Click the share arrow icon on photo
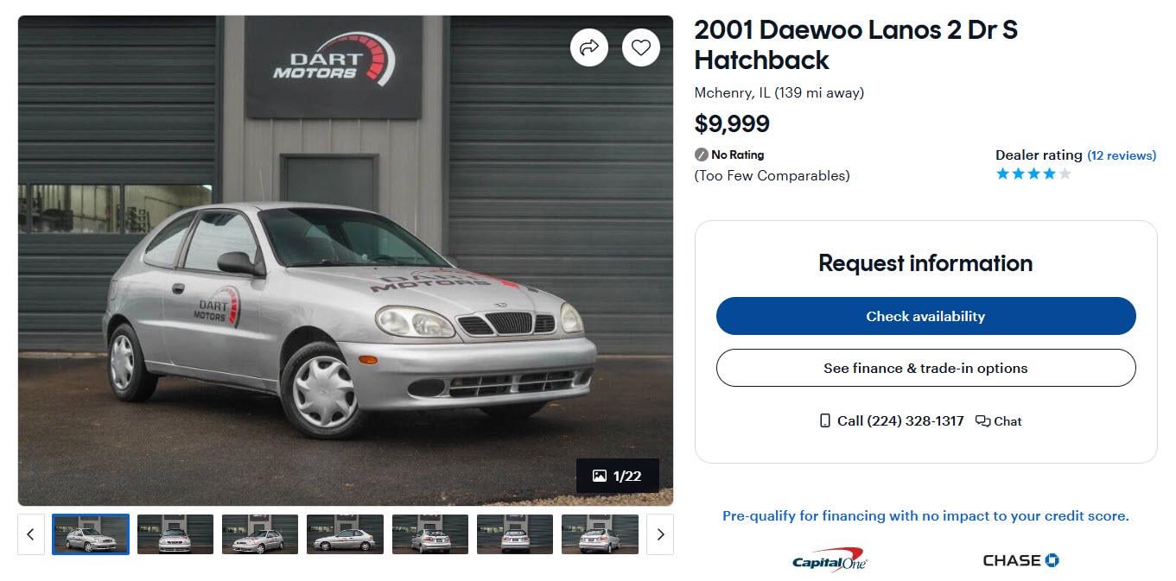 589,47
